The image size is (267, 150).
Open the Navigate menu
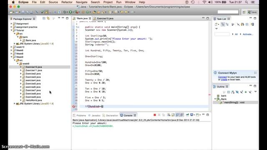pyautogui.click(x=82, y=2)
